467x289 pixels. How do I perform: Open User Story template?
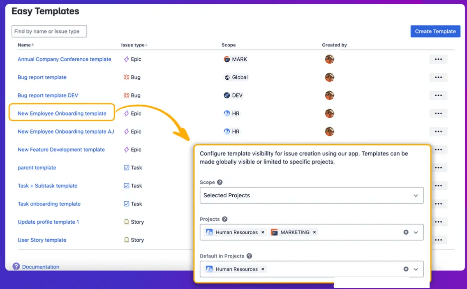[x=42, y=240]
